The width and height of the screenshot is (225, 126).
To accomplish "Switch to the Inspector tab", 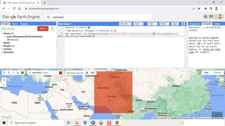I will click(x=194, y=24).
